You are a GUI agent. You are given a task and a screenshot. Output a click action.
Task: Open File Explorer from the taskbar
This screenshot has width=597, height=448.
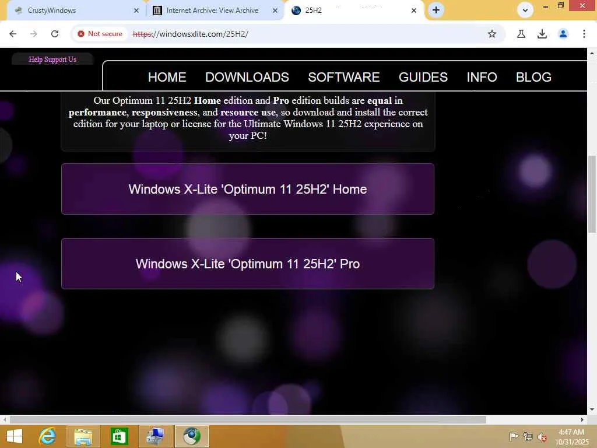[x=83, y=436]
